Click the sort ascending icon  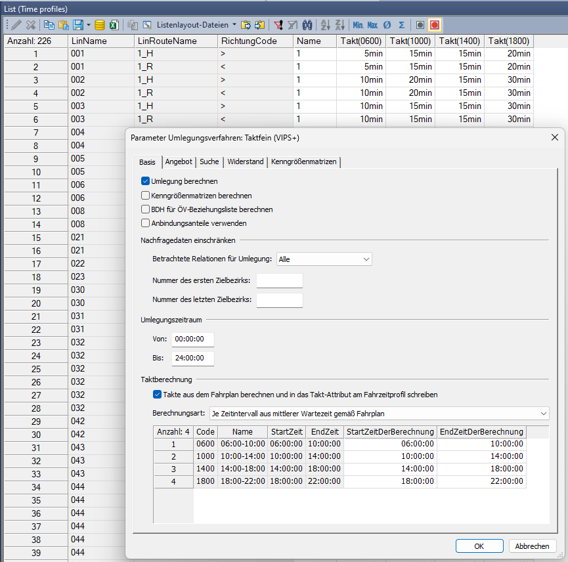325,25
